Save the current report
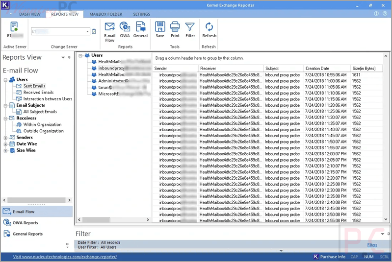Image resolution: width=392 pixels, height=262 pixels. coord(160,30)
